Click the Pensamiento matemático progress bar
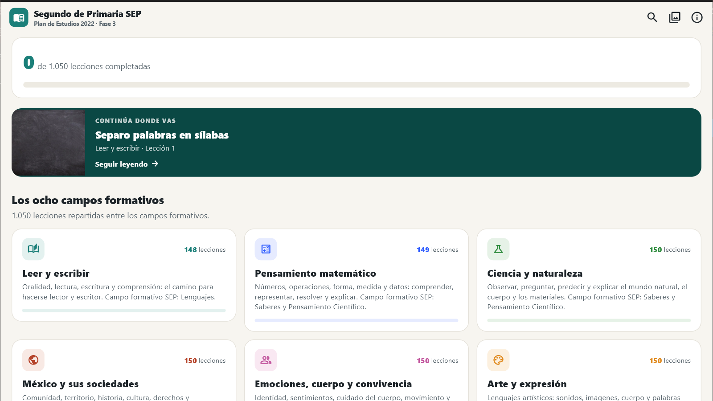 pyautogui.click(x=356, y=320)
